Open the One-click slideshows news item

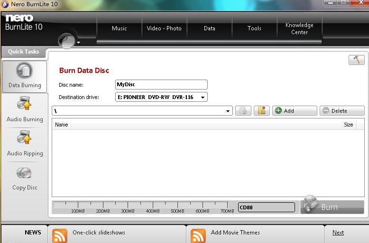[99, 233]
